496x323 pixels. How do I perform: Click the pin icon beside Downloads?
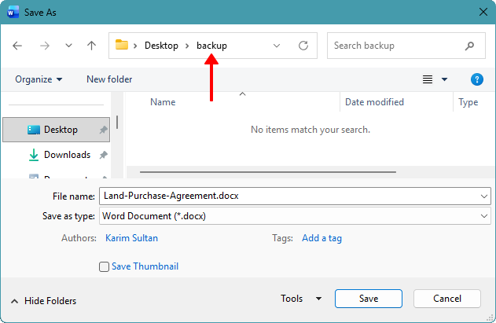pyautogui.click(x=104, y=155)
